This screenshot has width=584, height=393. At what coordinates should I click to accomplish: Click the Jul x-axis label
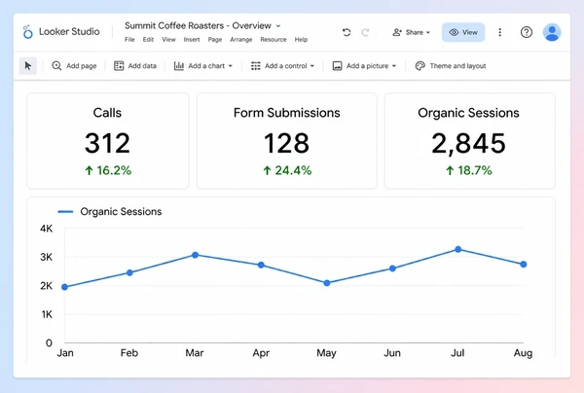pyautogui.click(x=457, y=353)
